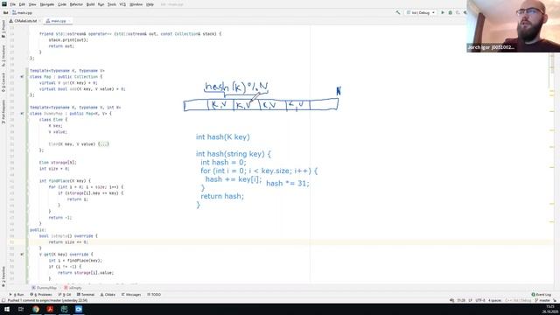
Task: Open the Run tool window
Action: tap(17, 295)
